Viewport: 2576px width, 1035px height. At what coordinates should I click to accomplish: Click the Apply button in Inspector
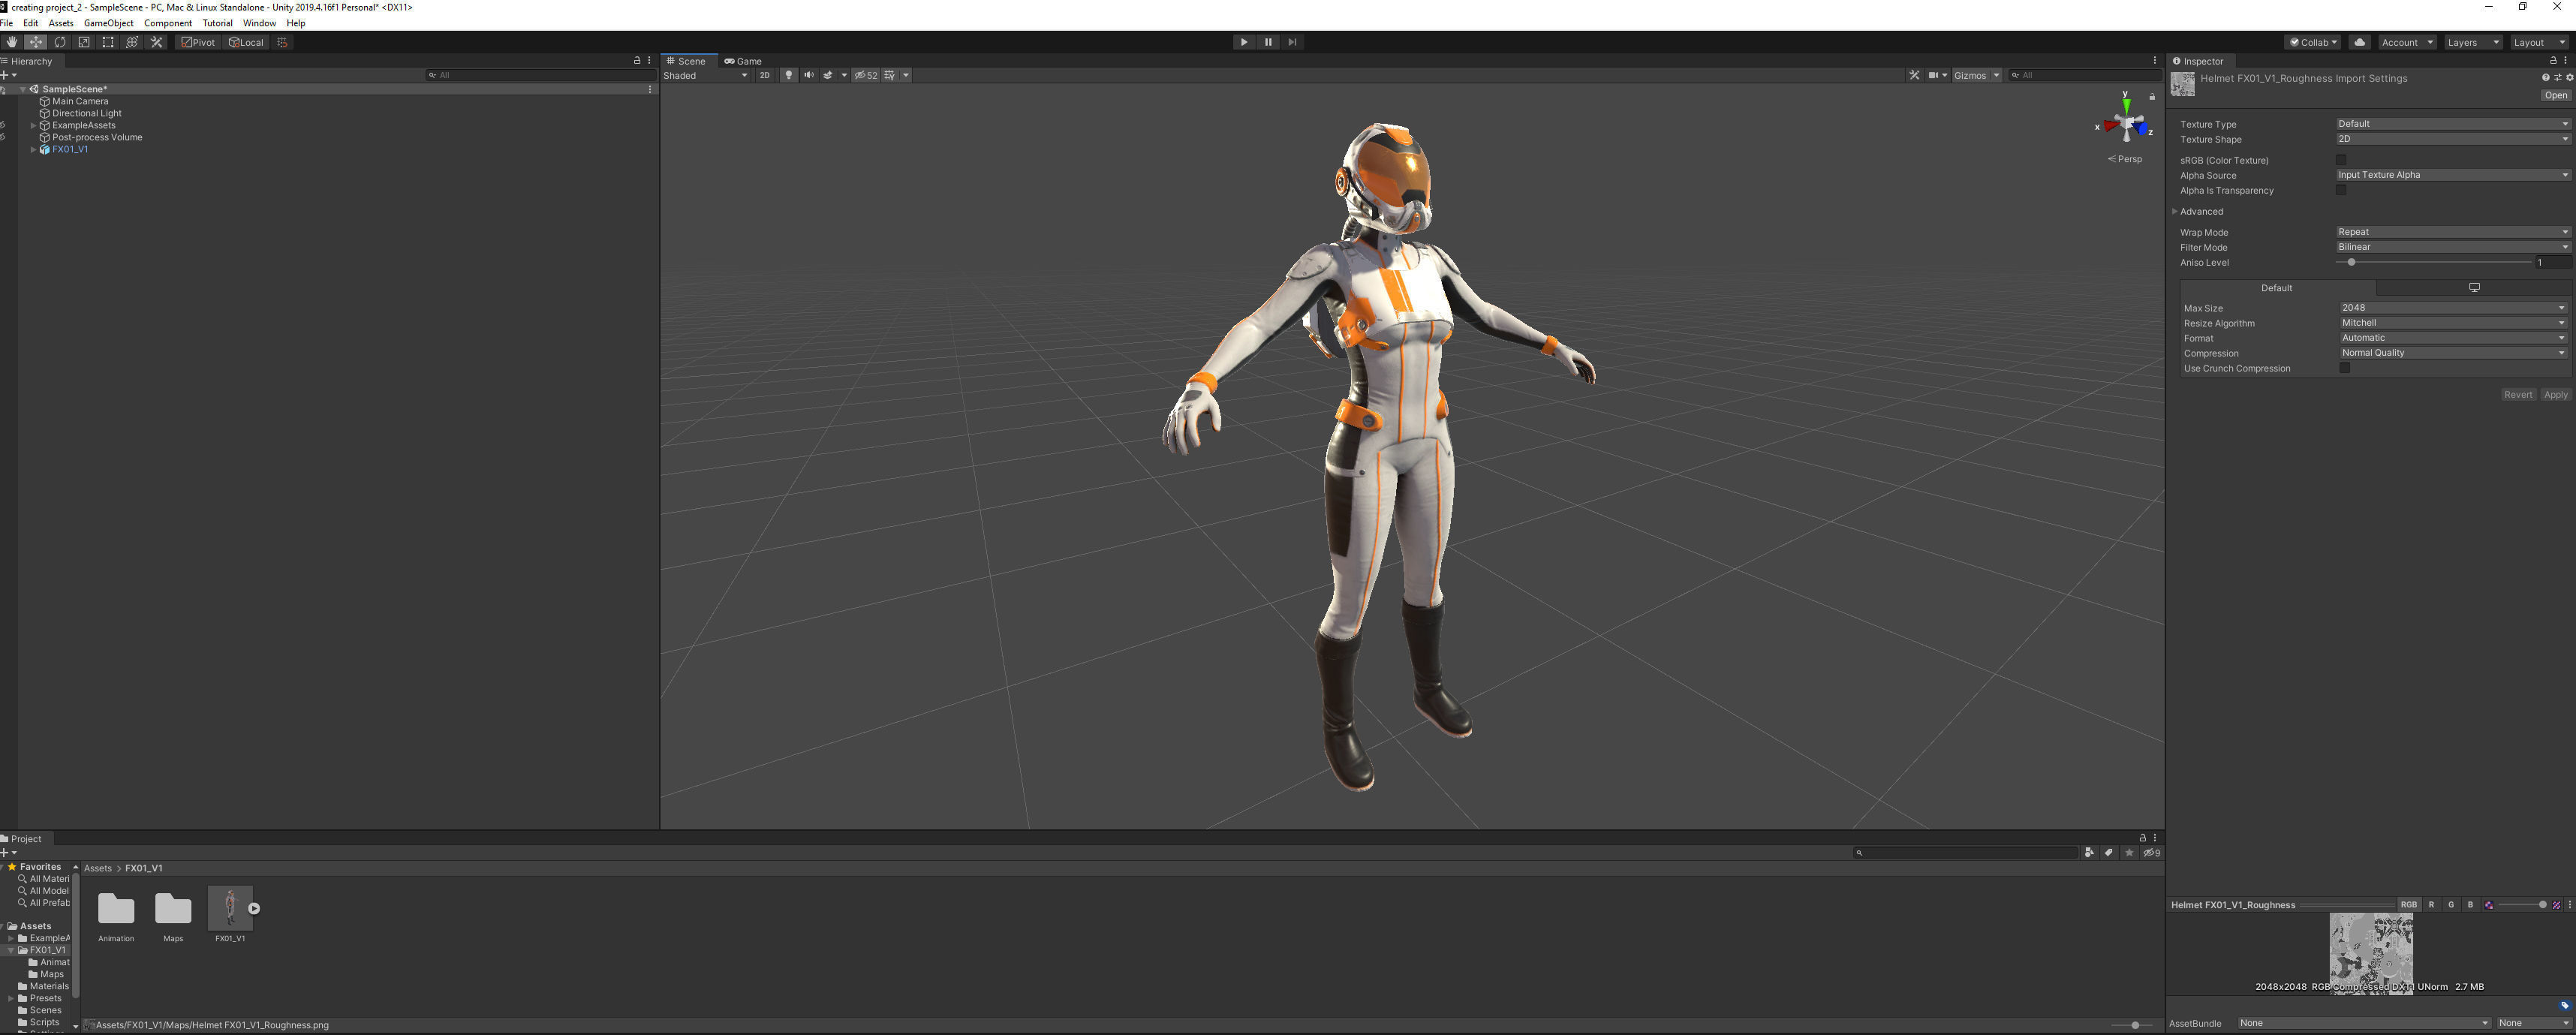tap(2555, 395)
